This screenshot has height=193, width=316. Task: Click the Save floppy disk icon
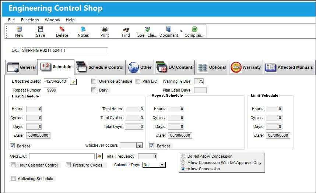[41, 29]
